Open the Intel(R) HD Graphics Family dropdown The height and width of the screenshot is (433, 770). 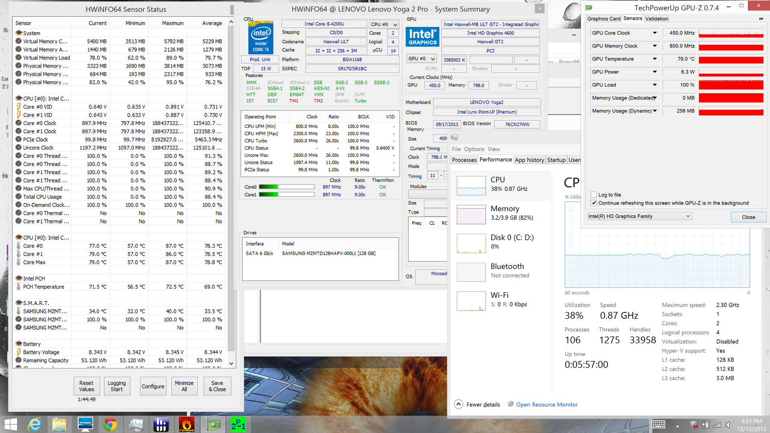pyautogui.click(x=687, y=216)
